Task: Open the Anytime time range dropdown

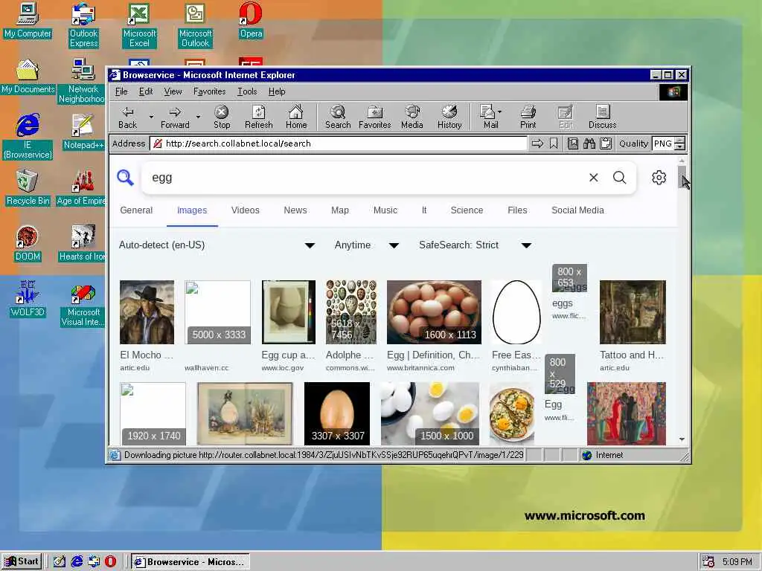Action: (x=367, y=245)
